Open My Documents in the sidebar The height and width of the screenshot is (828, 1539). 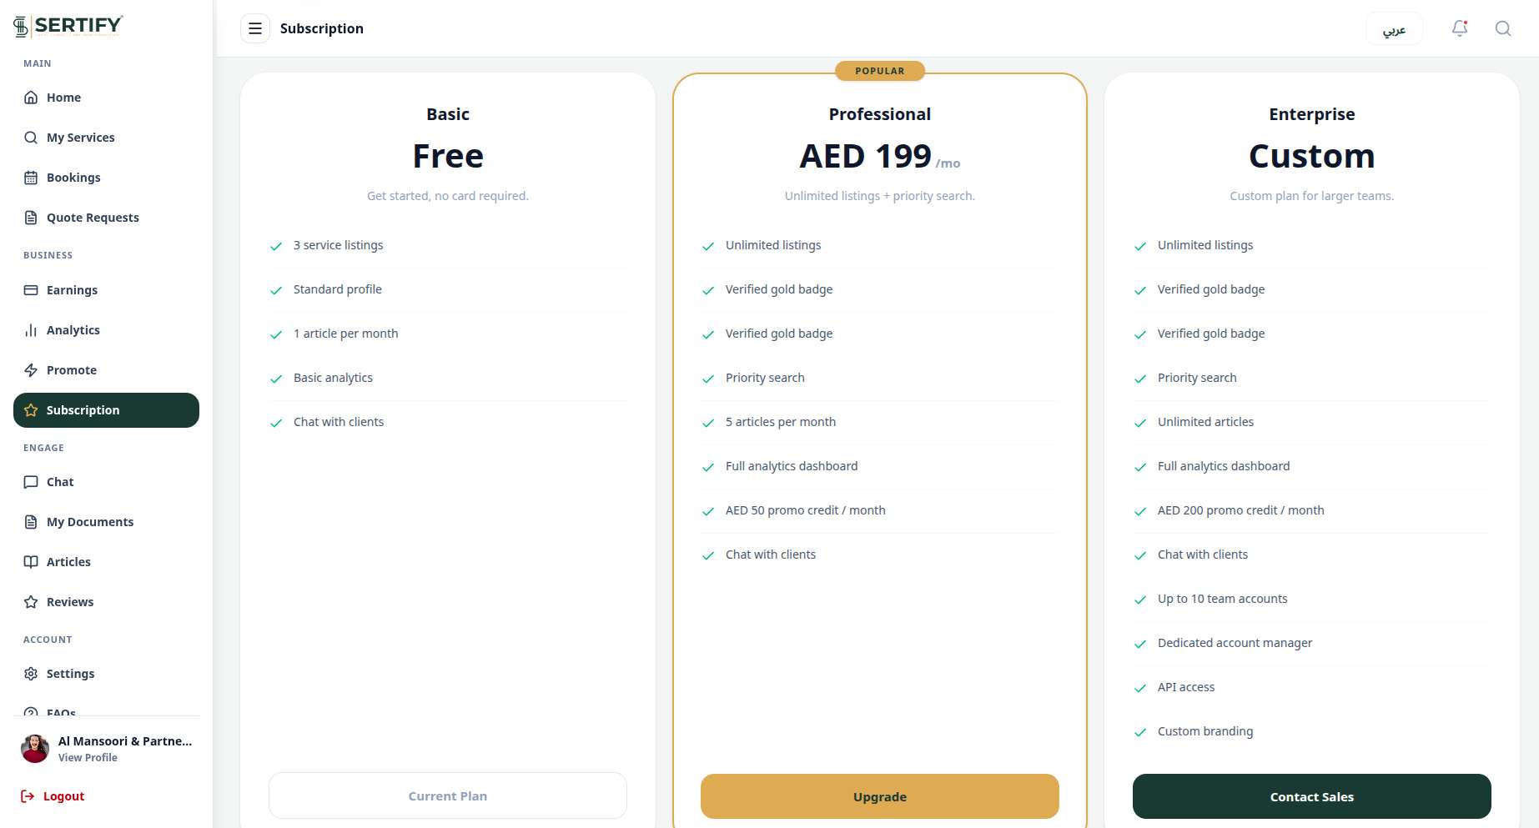[106, 522]
